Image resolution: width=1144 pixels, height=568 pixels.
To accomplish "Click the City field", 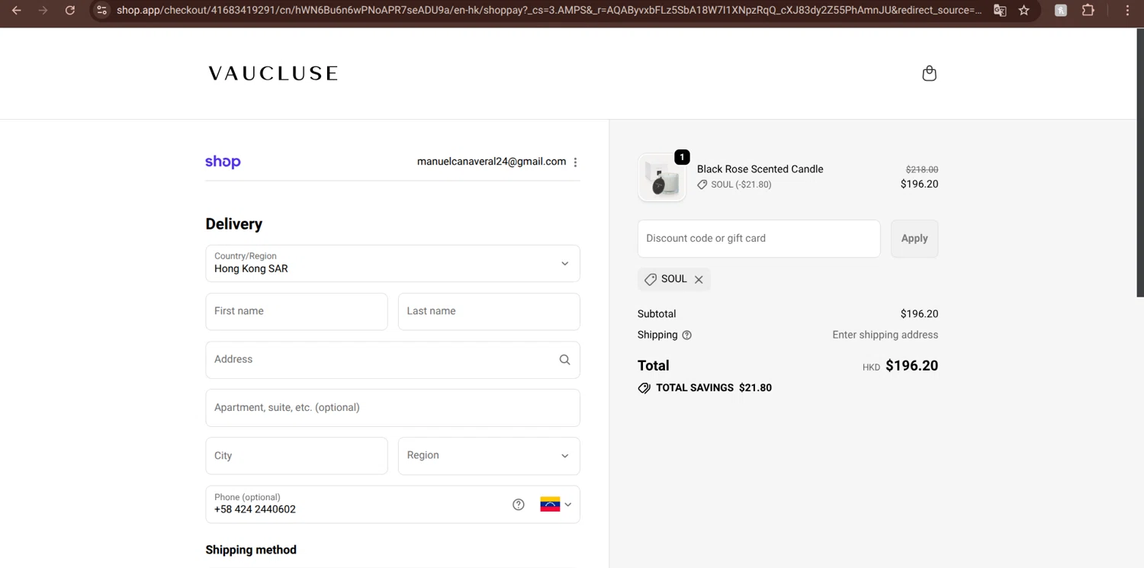I will point(297,456).
